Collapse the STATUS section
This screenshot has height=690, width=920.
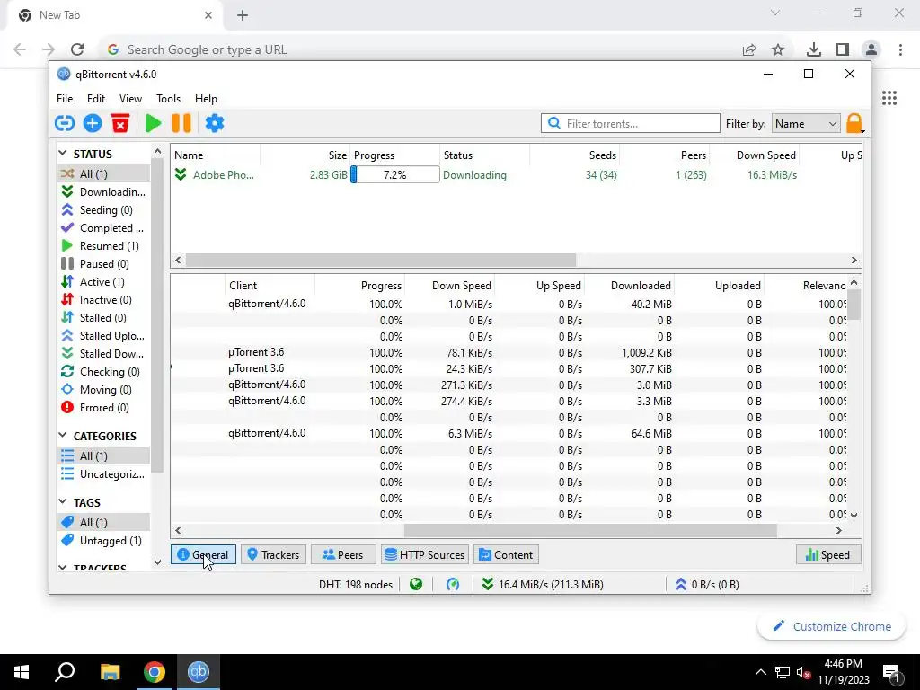pos(63,153)
